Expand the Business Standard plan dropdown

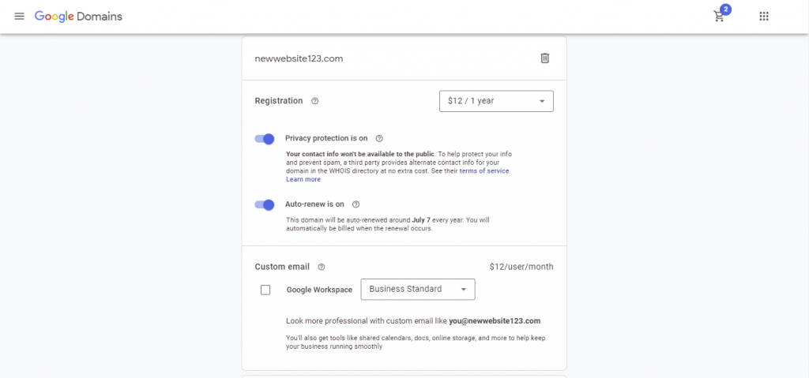[417, 290]
